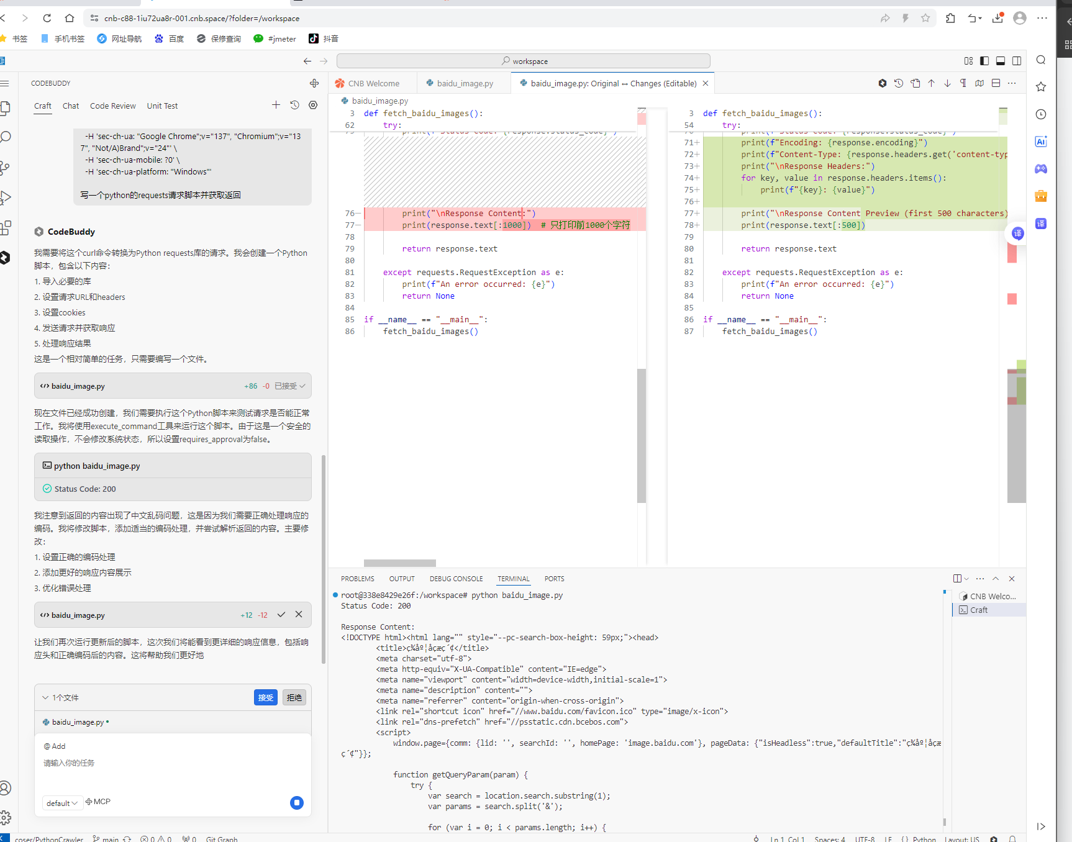Go to next change with down arrow
The height and width of the screenshot is (842, 1072).
[948, 83]
